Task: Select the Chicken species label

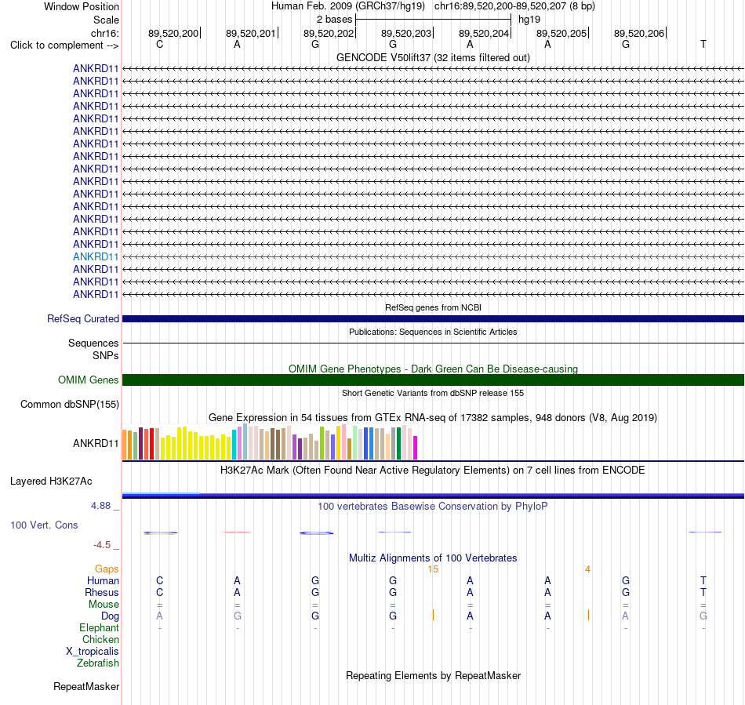Action: click(100, 639)
